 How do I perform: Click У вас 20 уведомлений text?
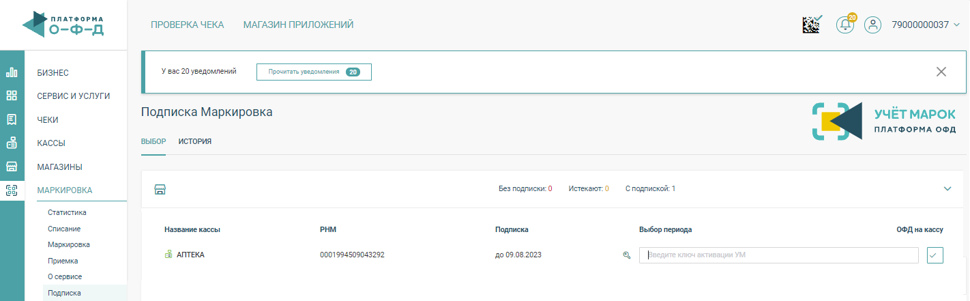coord(199,71)
